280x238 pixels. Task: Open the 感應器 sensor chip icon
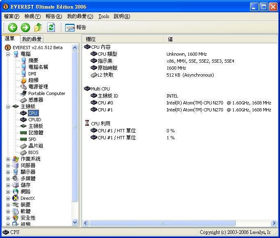(x=23, y=100)
